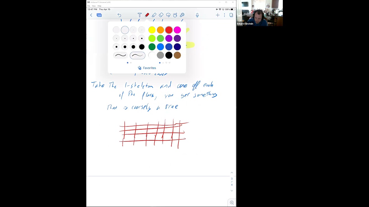Select the Lasso selection tool
Image resolution: width=369 pixels, height=207 pixels.
[x=168, y=15]
